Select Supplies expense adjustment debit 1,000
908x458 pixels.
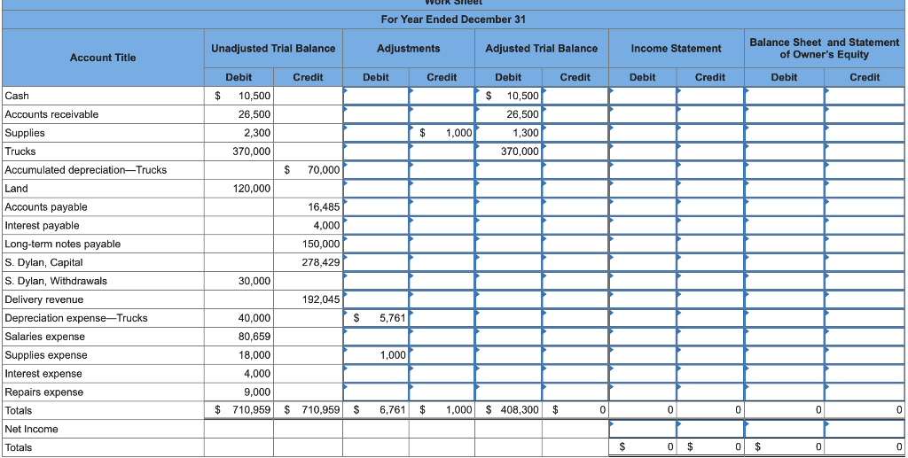tap(375, 355)
